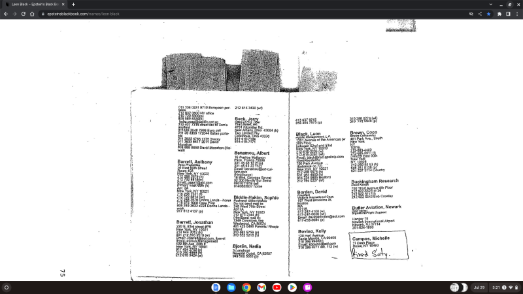523x294 pixels.
Task: Click the Bovino, Kelly heading
Action: (312, 231)
